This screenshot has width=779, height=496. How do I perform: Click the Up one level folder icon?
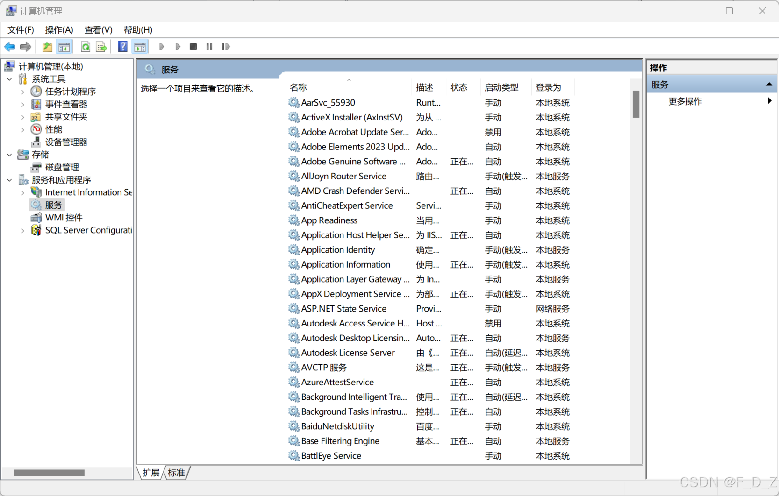[x=47, y=47]
